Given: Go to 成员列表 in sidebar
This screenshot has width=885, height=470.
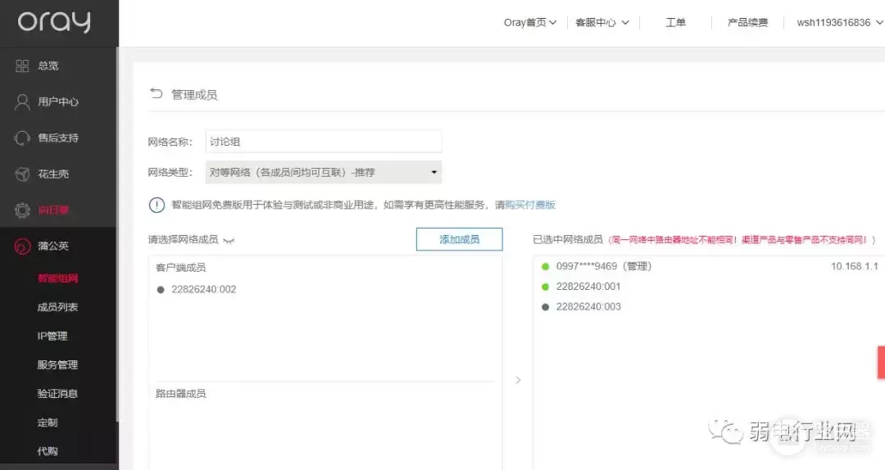Looking at the screenshot, I should (x=57, y=307).
